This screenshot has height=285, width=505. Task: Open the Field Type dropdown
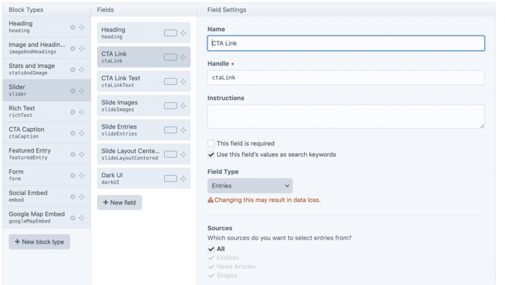coord(250,186)
